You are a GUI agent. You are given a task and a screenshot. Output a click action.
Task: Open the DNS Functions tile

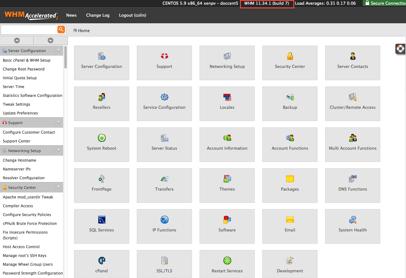[353, 186]
